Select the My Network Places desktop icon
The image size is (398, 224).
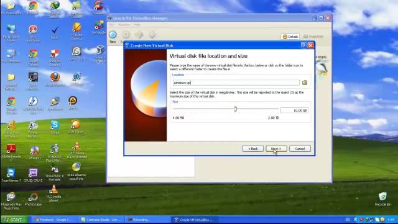click(x=11, y=33)
